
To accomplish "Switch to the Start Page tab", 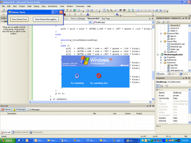I will click(x=106, y=19).
